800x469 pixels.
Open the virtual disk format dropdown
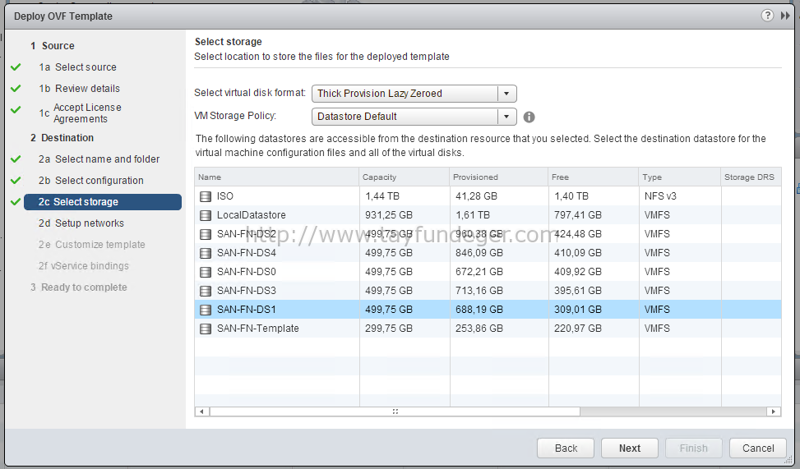(x=414, y=94)
